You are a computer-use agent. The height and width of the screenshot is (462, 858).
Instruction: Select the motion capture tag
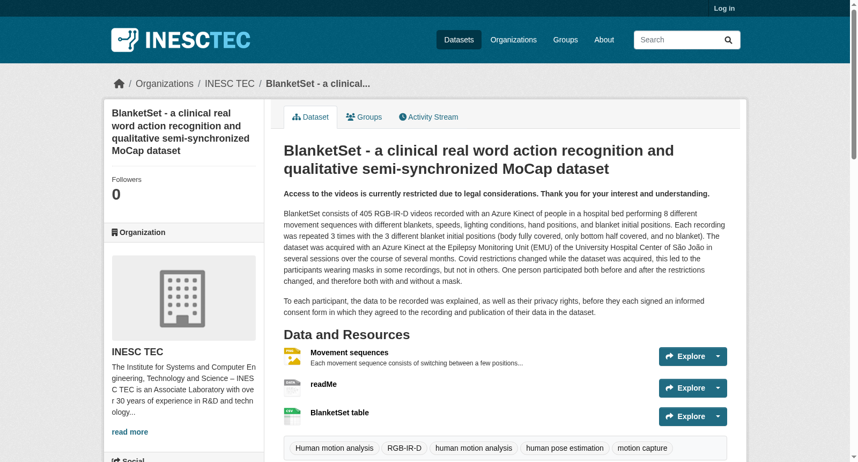click(x=642, y=448)
